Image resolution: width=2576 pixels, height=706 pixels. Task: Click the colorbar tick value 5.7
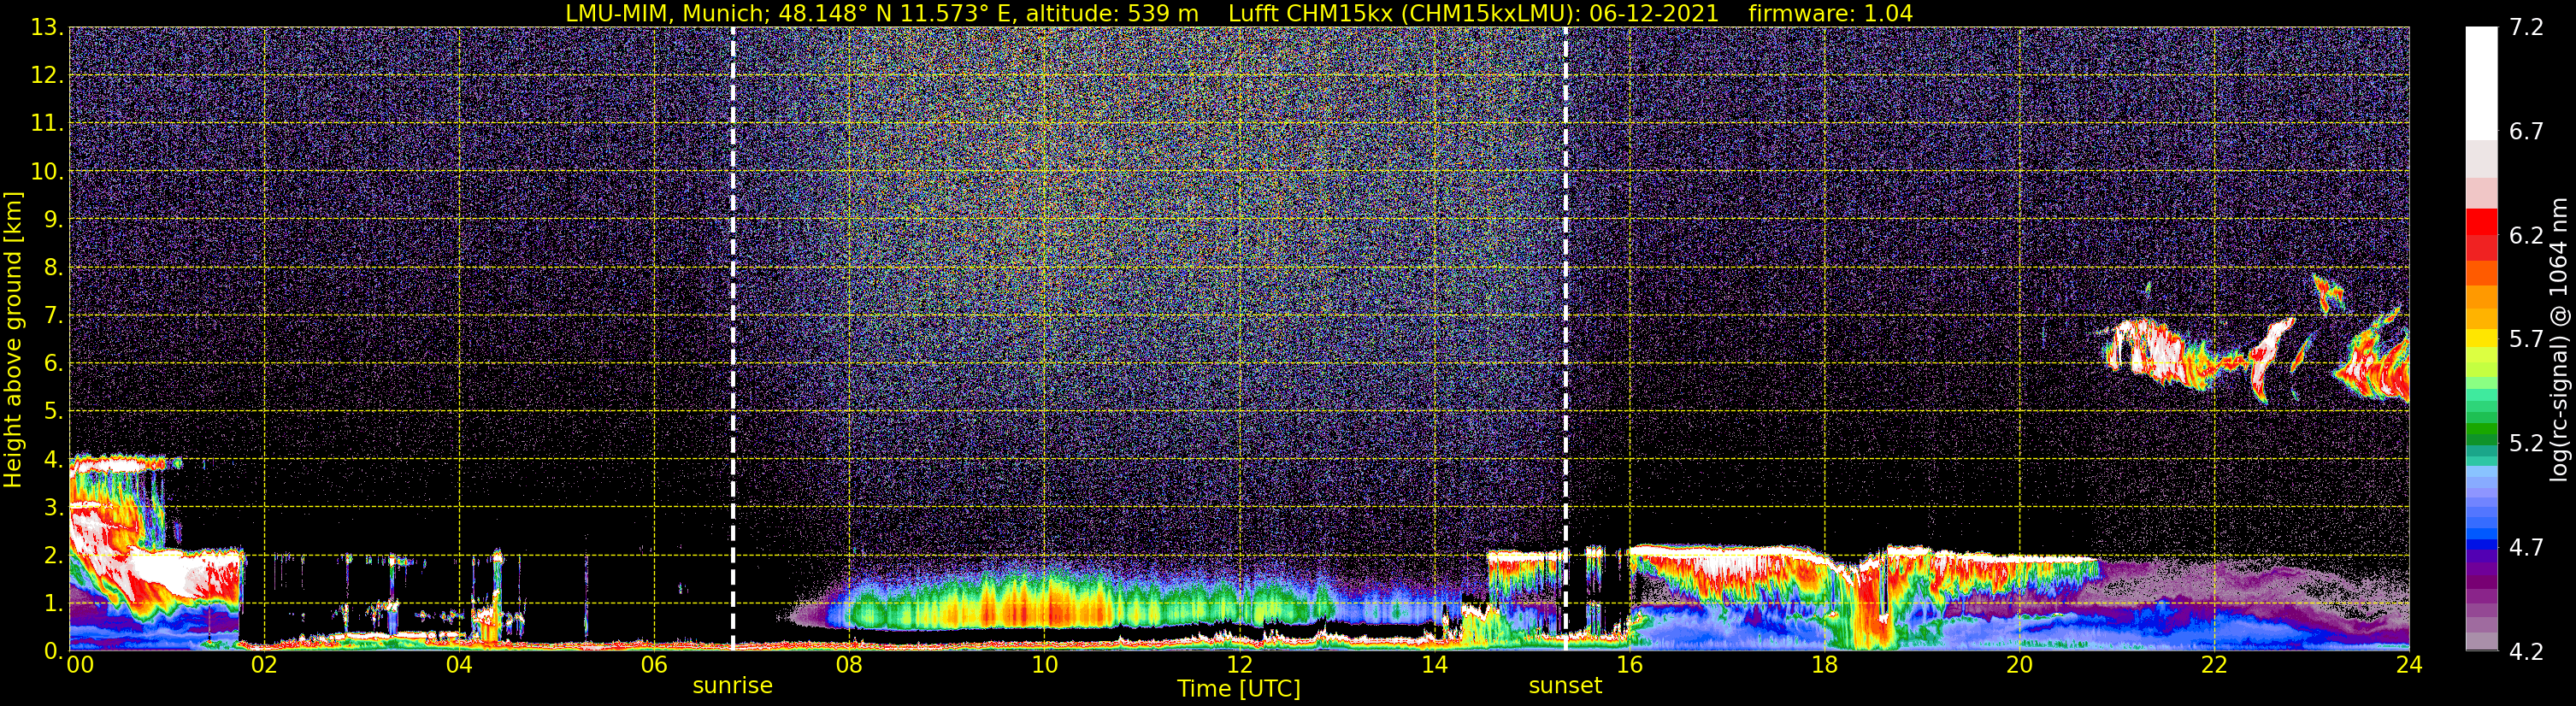click(2526, 340)
